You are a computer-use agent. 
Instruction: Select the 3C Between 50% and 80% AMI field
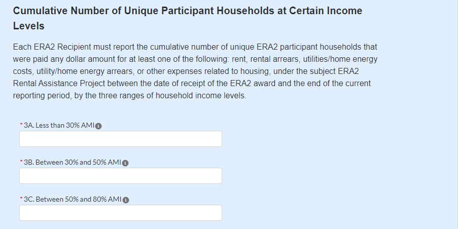click(121, 213)
